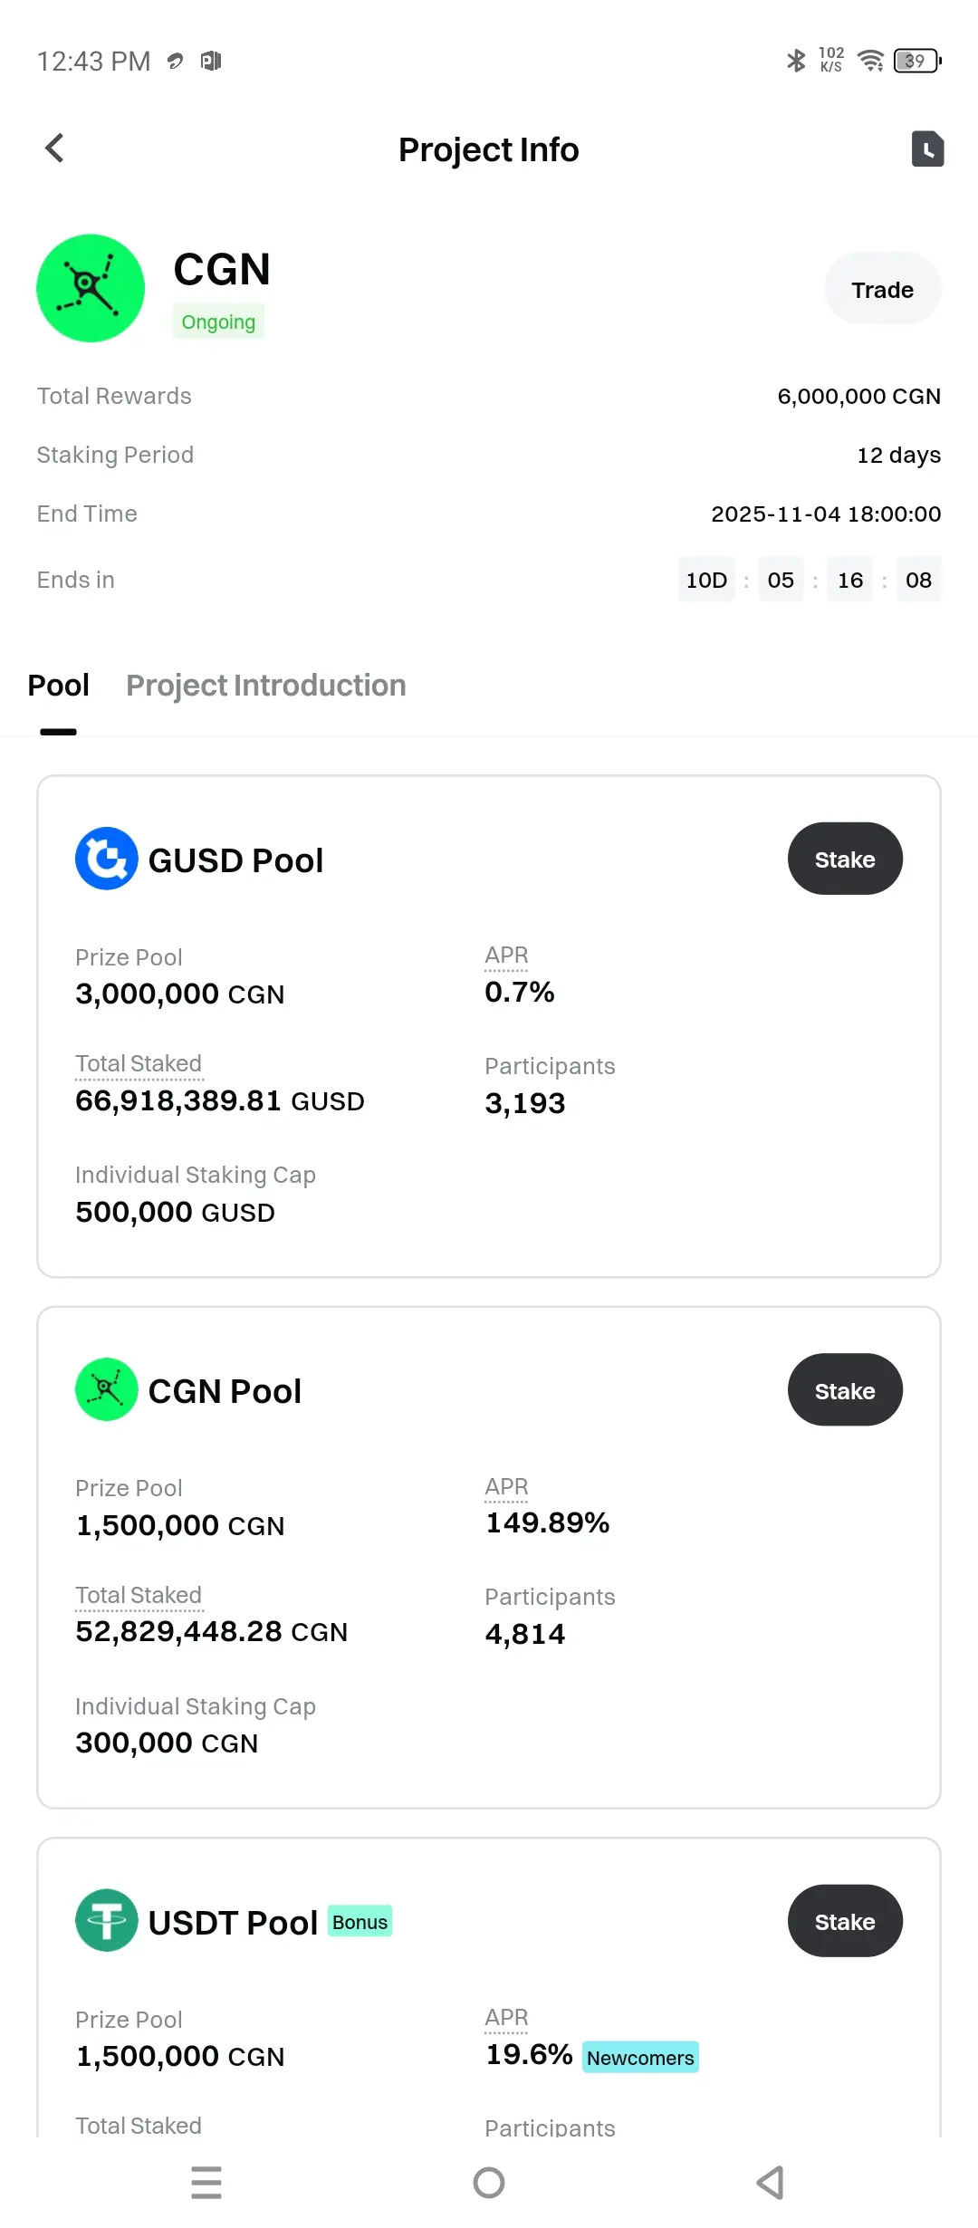Tap GUSD Pool Total Staked label

[x=139, y=1063]
